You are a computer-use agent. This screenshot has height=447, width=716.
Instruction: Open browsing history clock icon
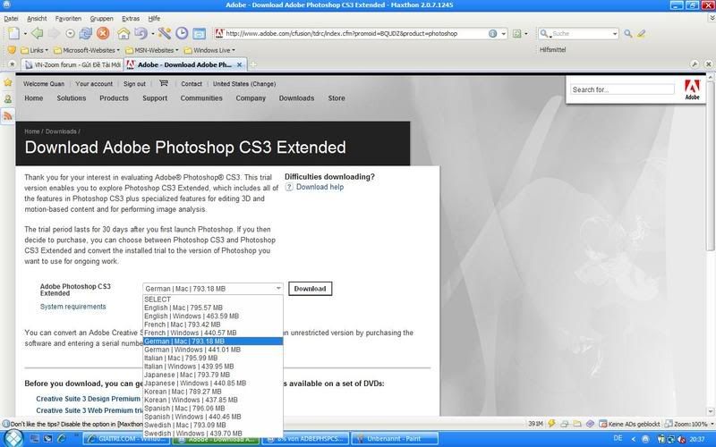[182, 33]
